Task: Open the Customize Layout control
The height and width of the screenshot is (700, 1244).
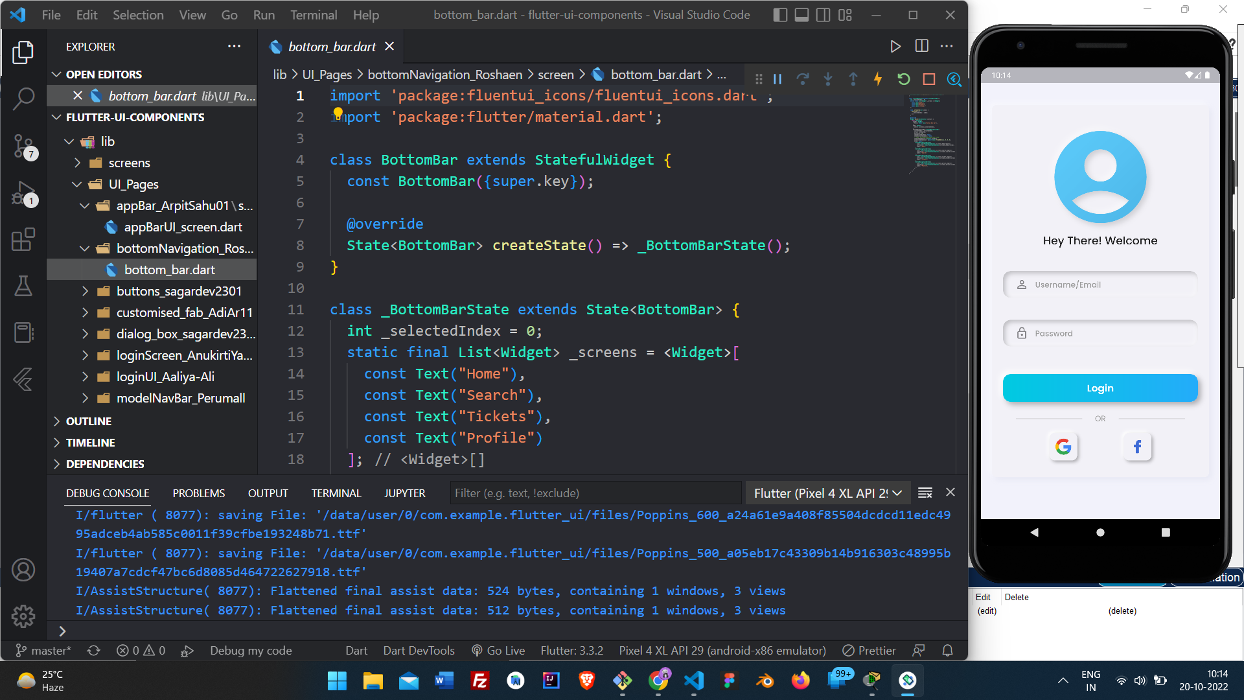Action: click(x=845, y=15)
